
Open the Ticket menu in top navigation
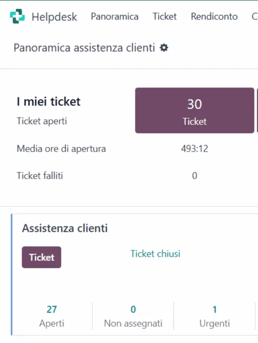click(x=165, y=17)
